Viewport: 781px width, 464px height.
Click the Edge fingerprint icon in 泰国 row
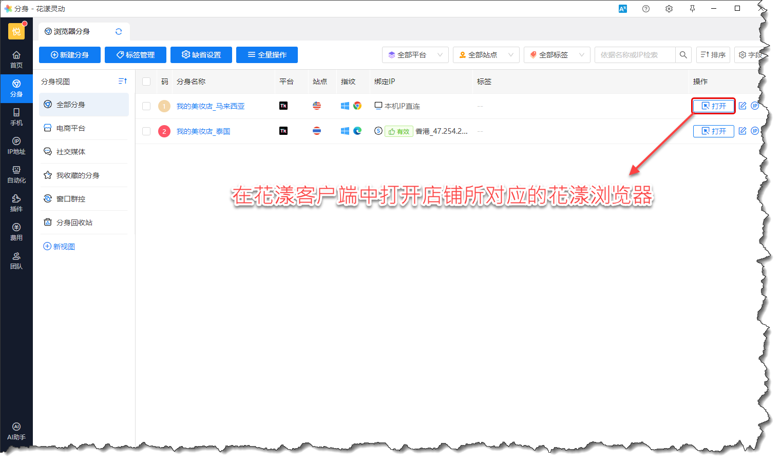tap(357, 131)
